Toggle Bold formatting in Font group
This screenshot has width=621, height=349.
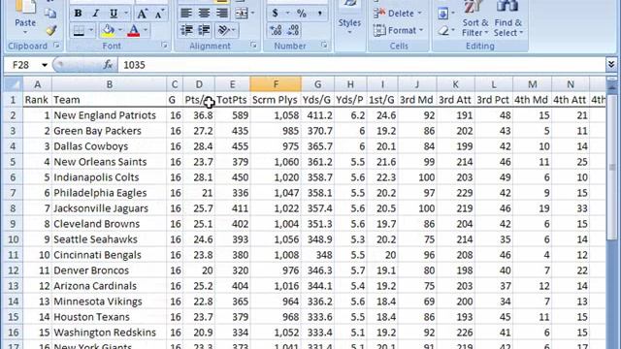[x=78, y=14]
